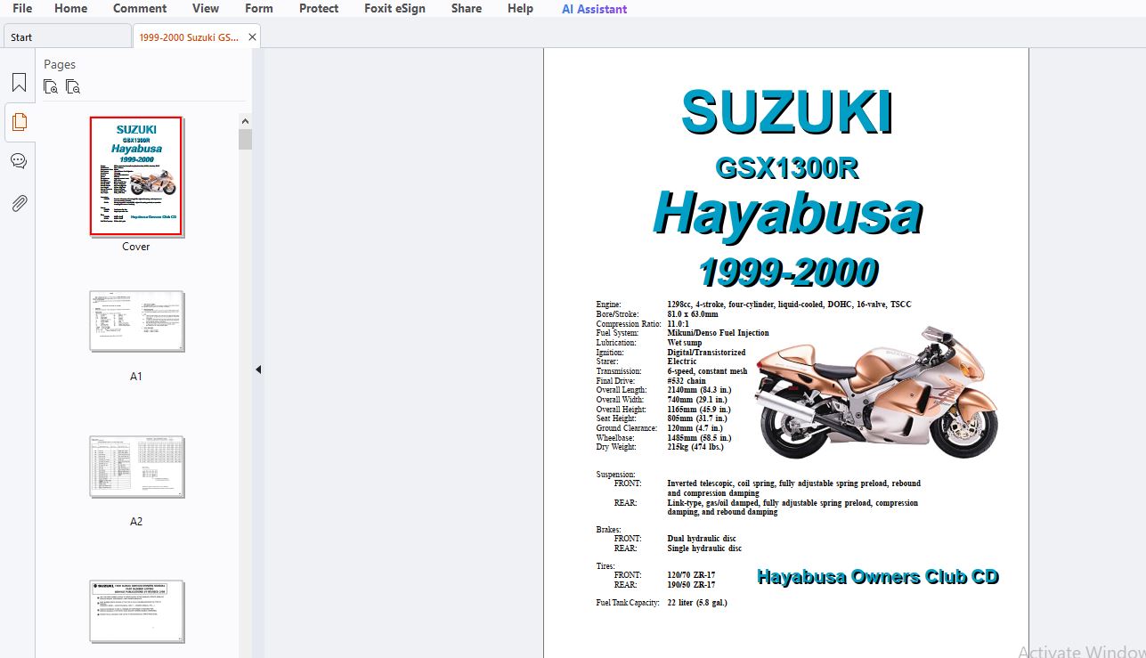This screenshot has height=658, width=1146.
Task: Launch the AI Assistant tab
Action: [x=594, y=9]
